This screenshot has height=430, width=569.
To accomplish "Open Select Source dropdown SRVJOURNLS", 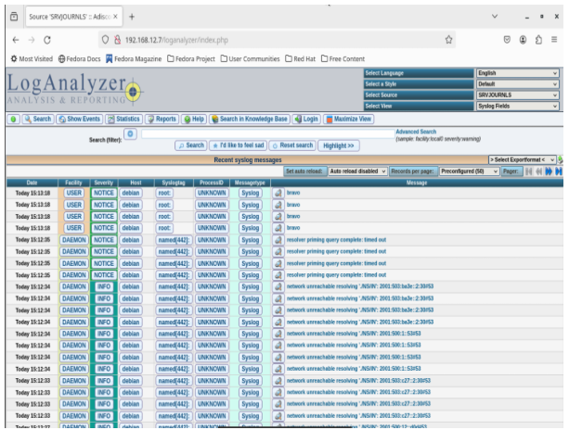I will coord(517,95).
